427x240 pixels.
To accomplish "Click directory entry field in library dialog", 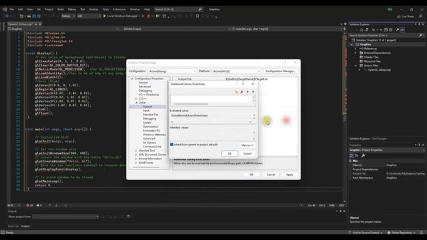I will click(x=211, y=99).
